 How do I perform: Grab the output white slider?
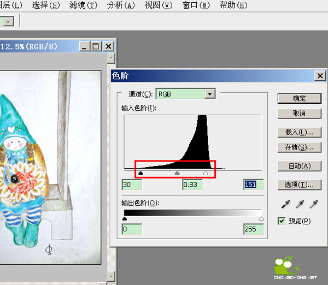[261, 219]
